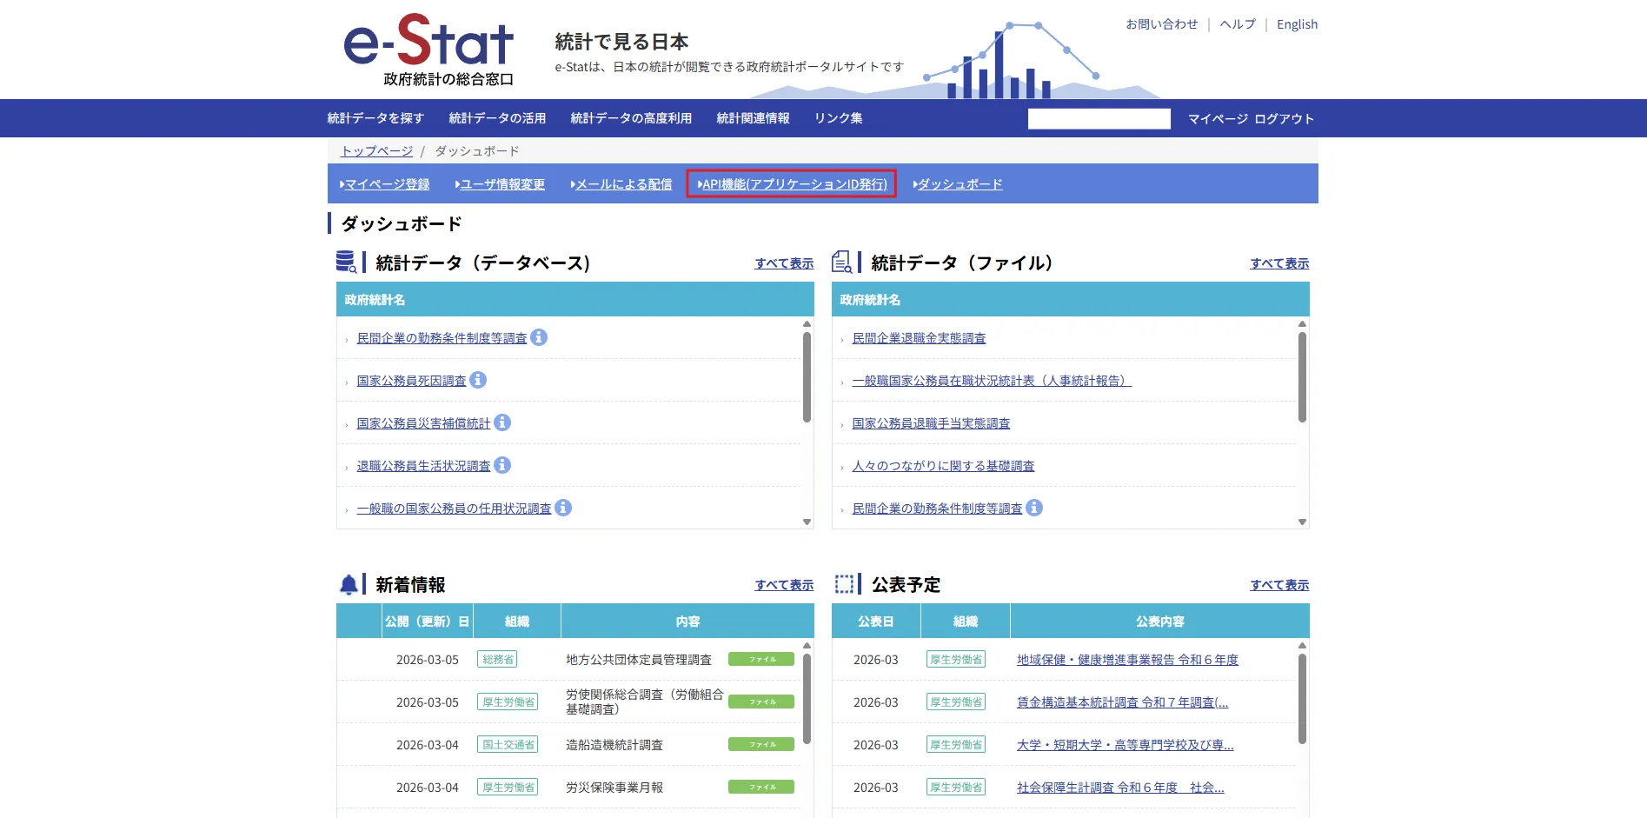Open the 統計データを探す menu
Image resolution: width=1647 pixels, height=818 pixels.
(375, 118)
